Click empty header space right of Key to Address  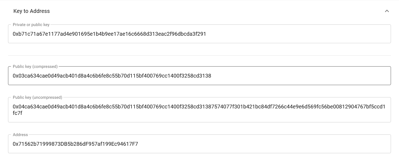click(214, 11)
